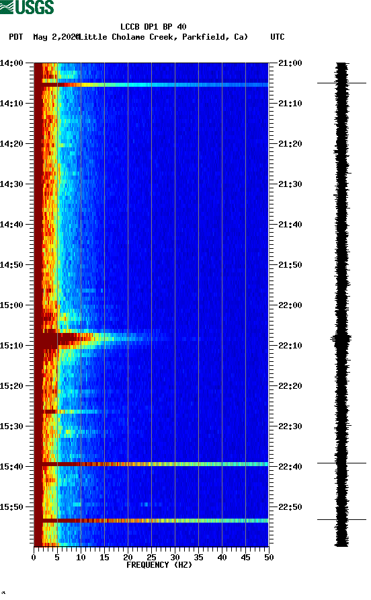Image resolution: width=371 pixels, height=600 pixels.
Task: Click the '14:10' PDT time label
Action: (x=11, y=104)
